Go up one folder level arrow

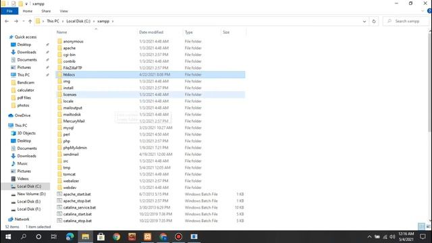coord(30,21)
